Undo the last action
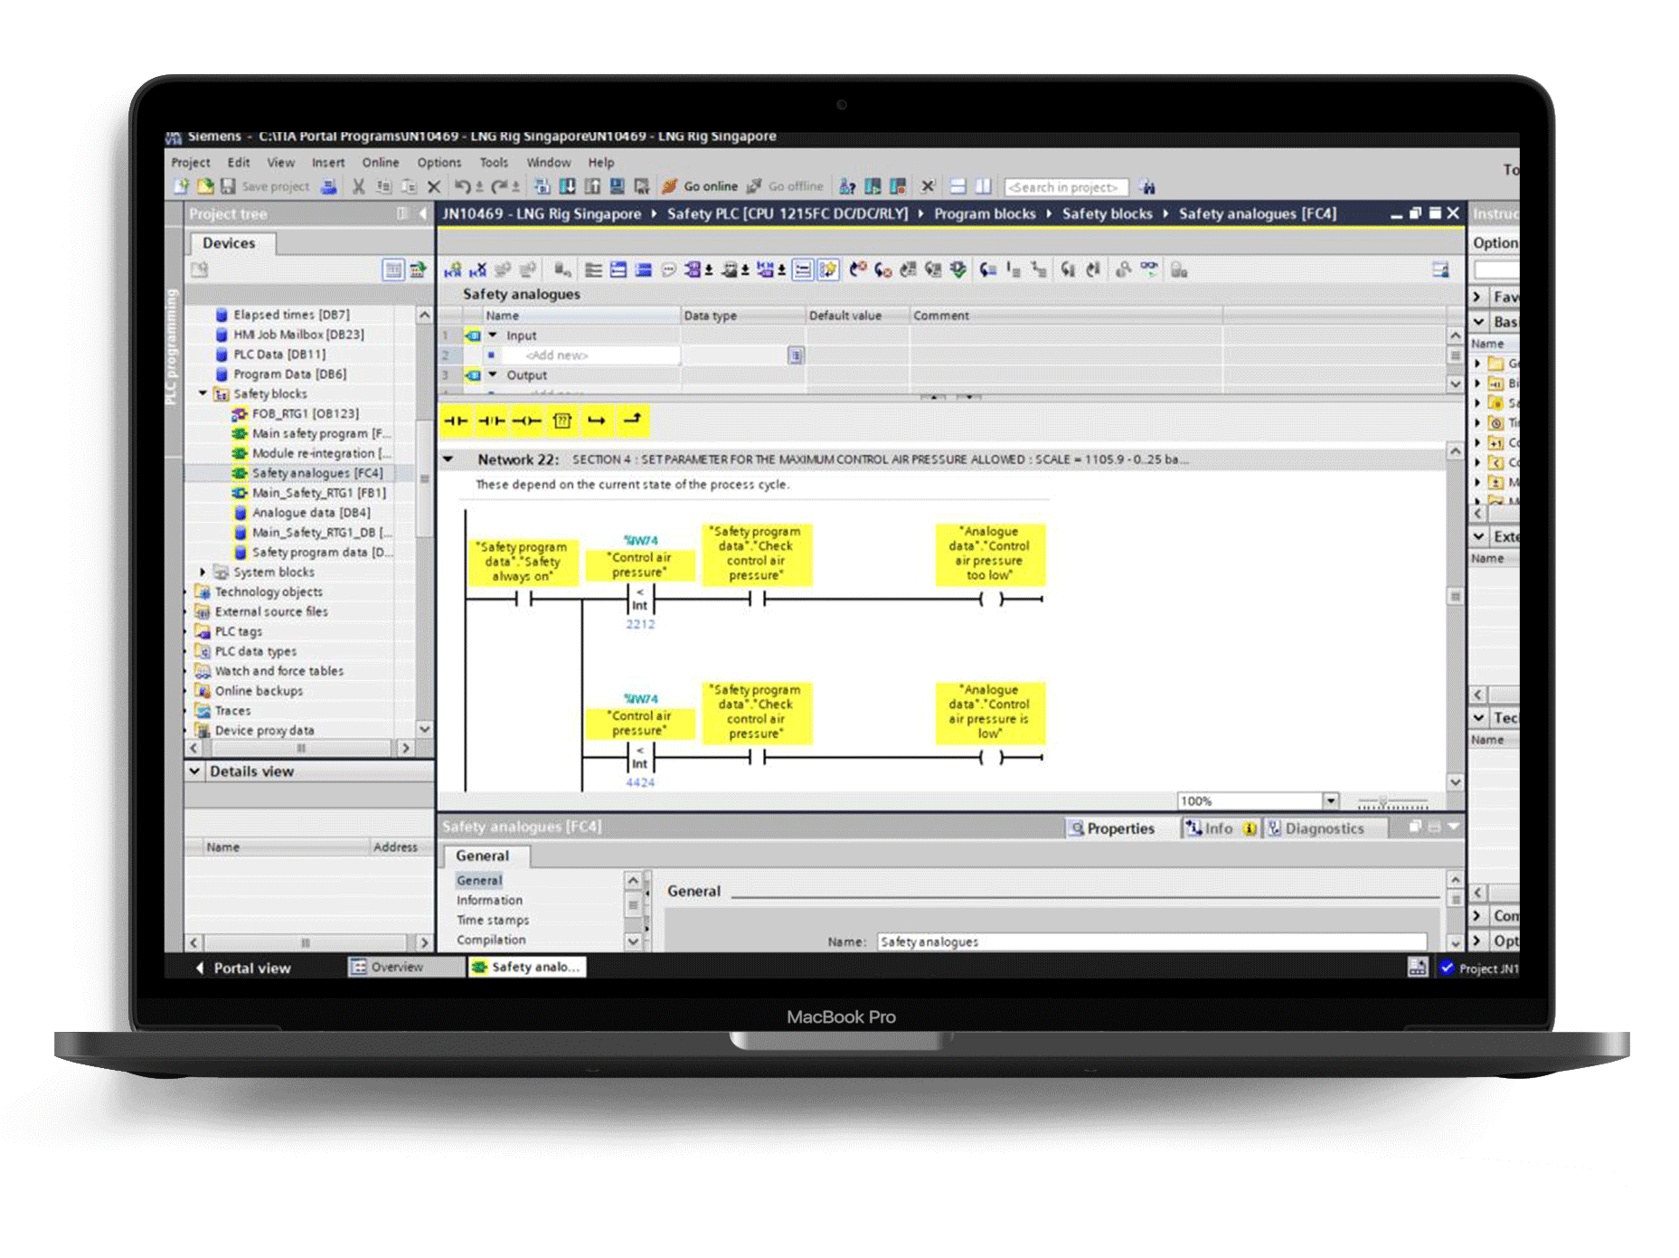 click(x=462, y=186)
